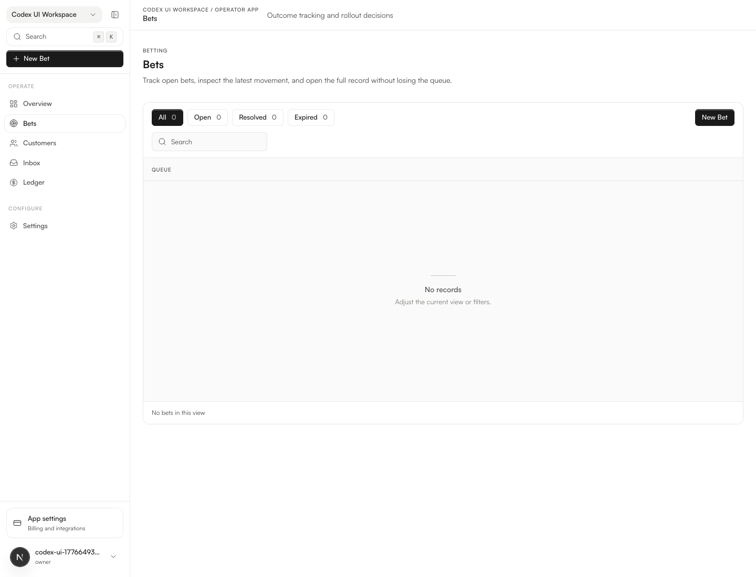The image size is (756, 577).
Task: Click the Overview grid icon
Action: [x=14, y=104]
